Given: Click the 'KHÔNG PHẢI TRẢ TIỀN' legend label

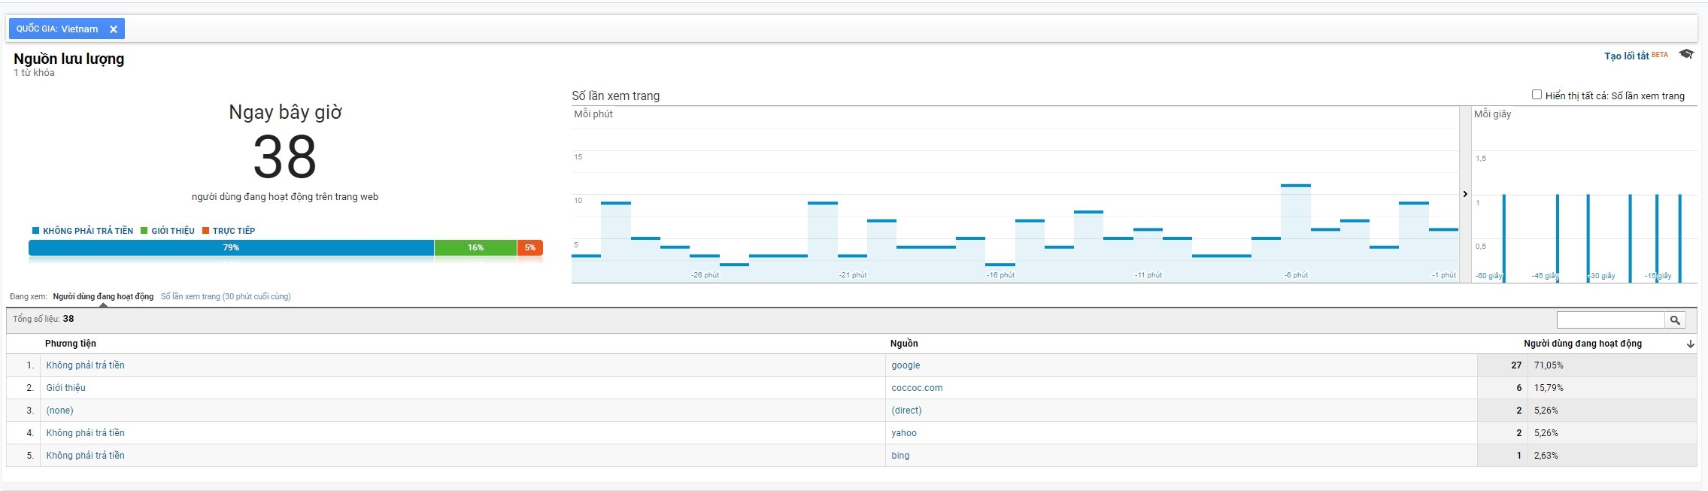Looking at the screenshot, I should click(87, 231).
